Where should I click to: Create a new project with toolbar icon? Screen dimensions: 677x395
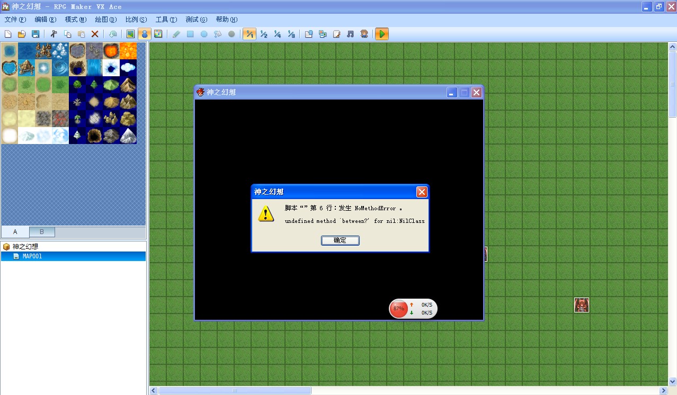[x=8, y=34]
